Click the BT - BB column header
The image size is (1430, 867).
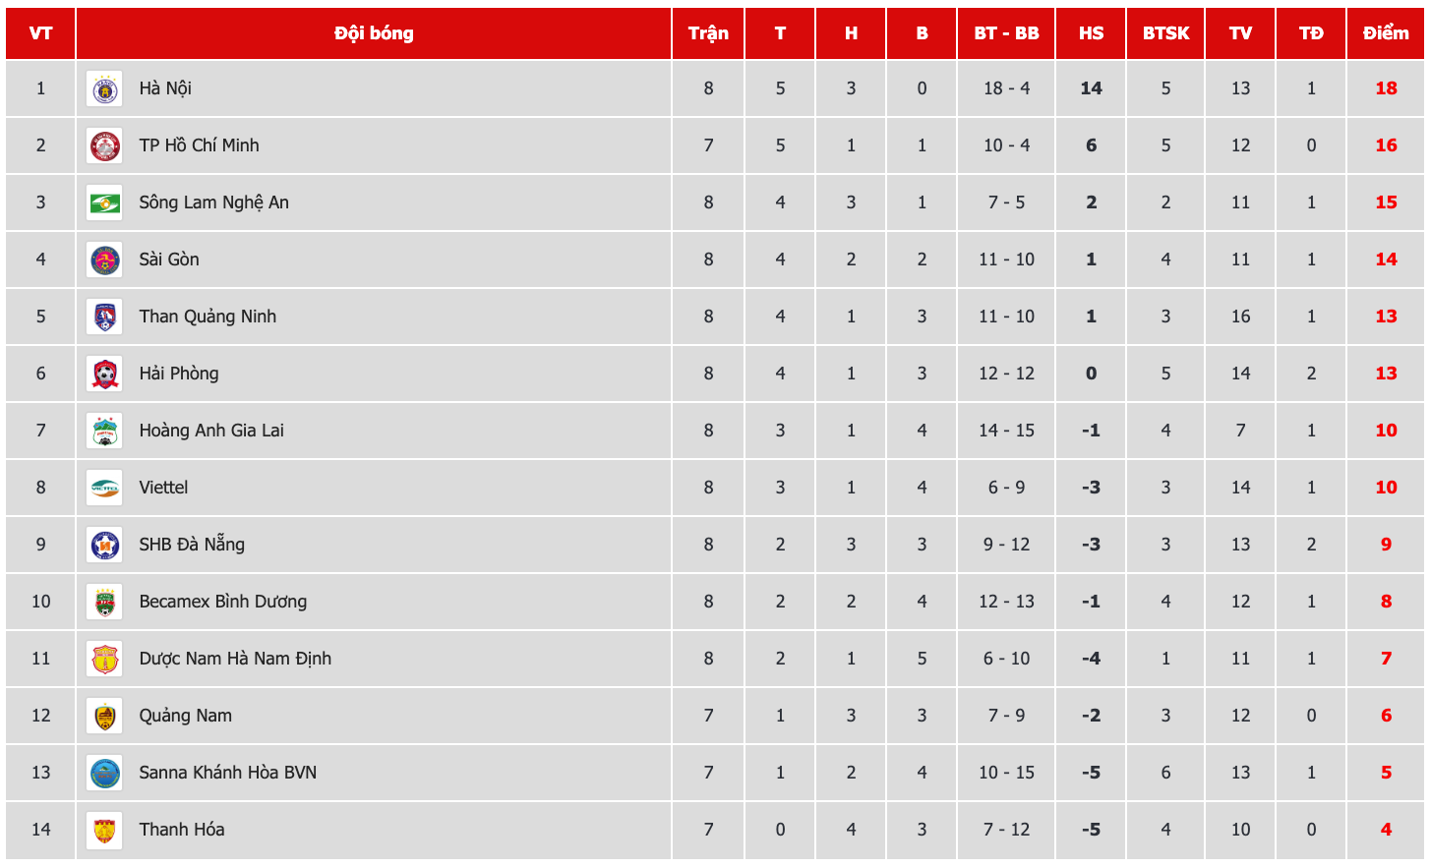click(x=1006, y=33)
